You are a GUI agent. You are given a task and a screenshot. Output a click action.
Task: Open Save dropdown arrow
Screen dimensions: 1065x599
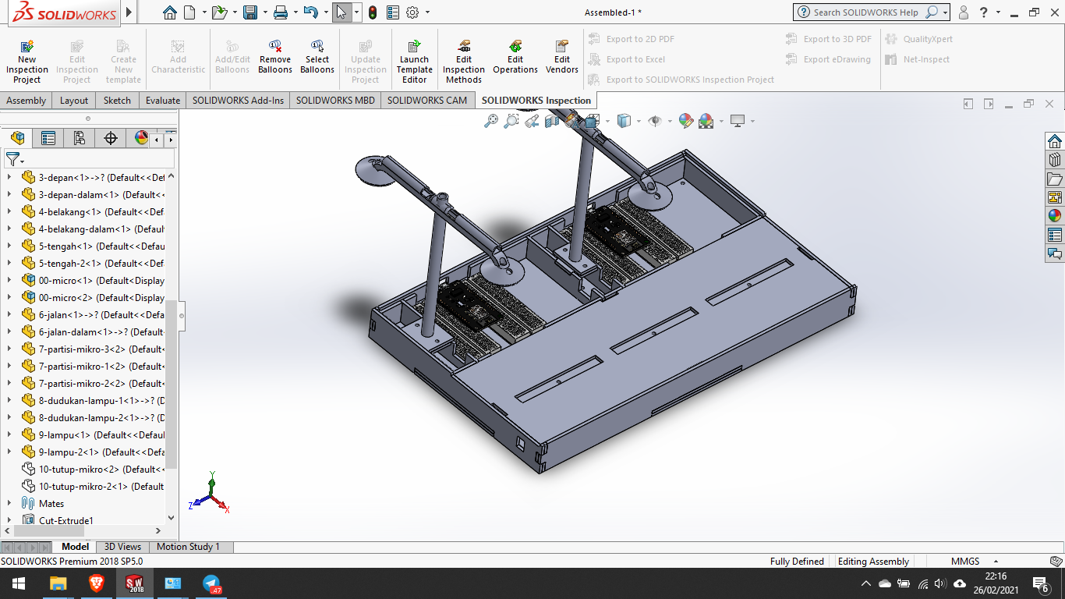[x=264, y=12]
